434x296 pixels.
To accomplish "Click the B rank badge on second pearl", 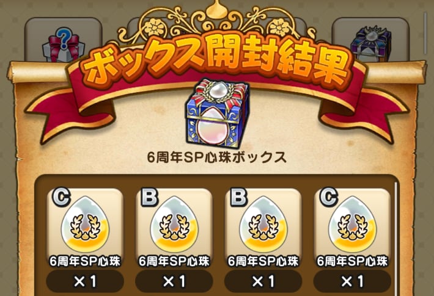I will 150,197.
